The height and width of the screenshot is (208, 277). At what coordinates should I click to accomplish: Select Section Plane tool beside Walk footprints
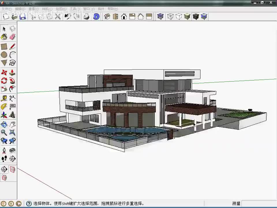(12, 159)
